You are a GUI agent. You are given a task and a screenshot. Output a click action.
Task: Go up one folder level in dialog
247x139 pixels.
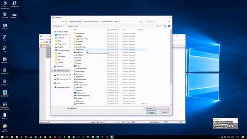(63, 22)
